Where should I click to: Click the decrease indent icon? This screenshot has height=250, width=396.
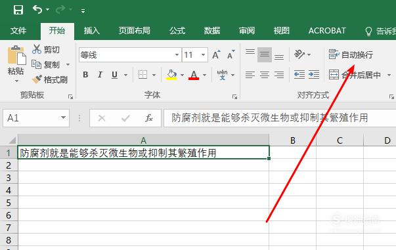point(299,75)
